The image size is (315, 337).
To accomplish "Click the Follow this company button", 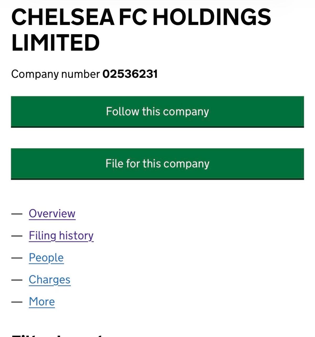I will [157, 112].
